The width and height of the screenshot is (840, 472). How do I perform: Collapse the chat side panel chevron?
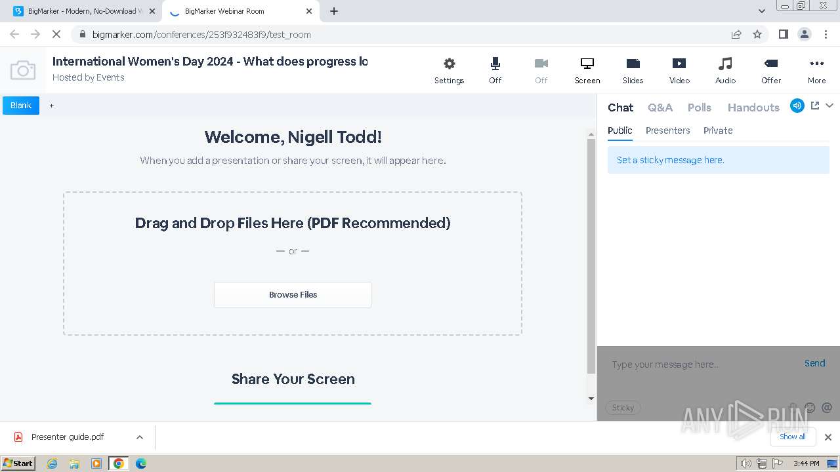pos(829,106)
